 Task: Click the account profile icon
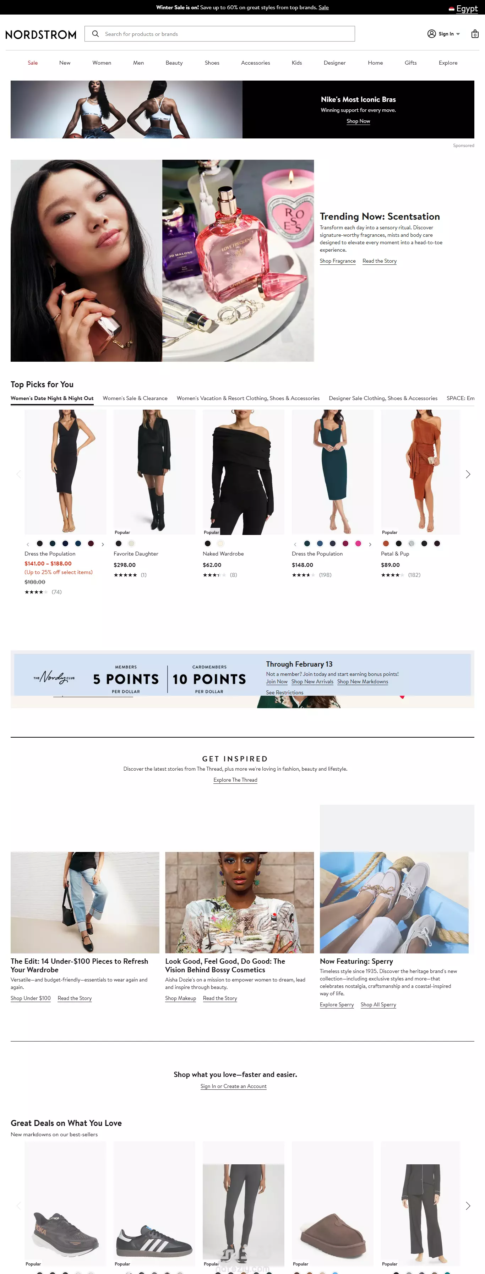pyautogui.click(x=431, y=34)
